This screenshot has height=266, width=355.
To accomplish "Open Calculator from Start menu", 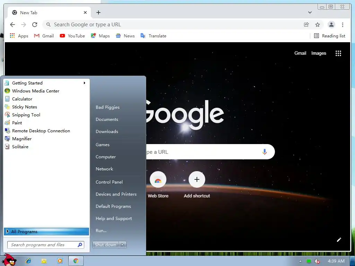I will pyautogui.click(x=46, y=99).
